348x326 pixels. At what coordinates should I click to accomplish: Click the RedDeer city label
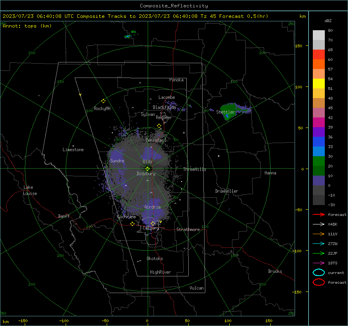pyautogui.click(x=164, y=117)
